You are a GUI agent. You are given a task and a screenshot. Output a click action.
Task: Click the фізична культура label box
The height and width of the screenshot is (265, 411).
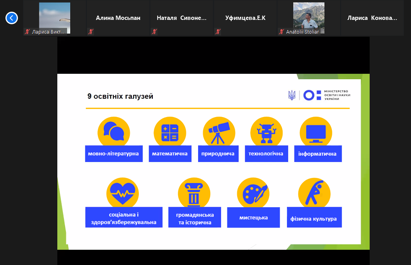(x=314, y=217)
